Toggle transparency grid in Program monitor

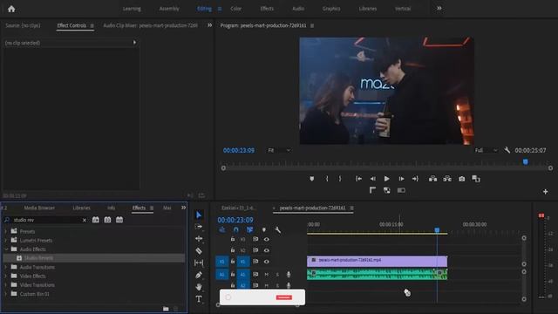387,190
